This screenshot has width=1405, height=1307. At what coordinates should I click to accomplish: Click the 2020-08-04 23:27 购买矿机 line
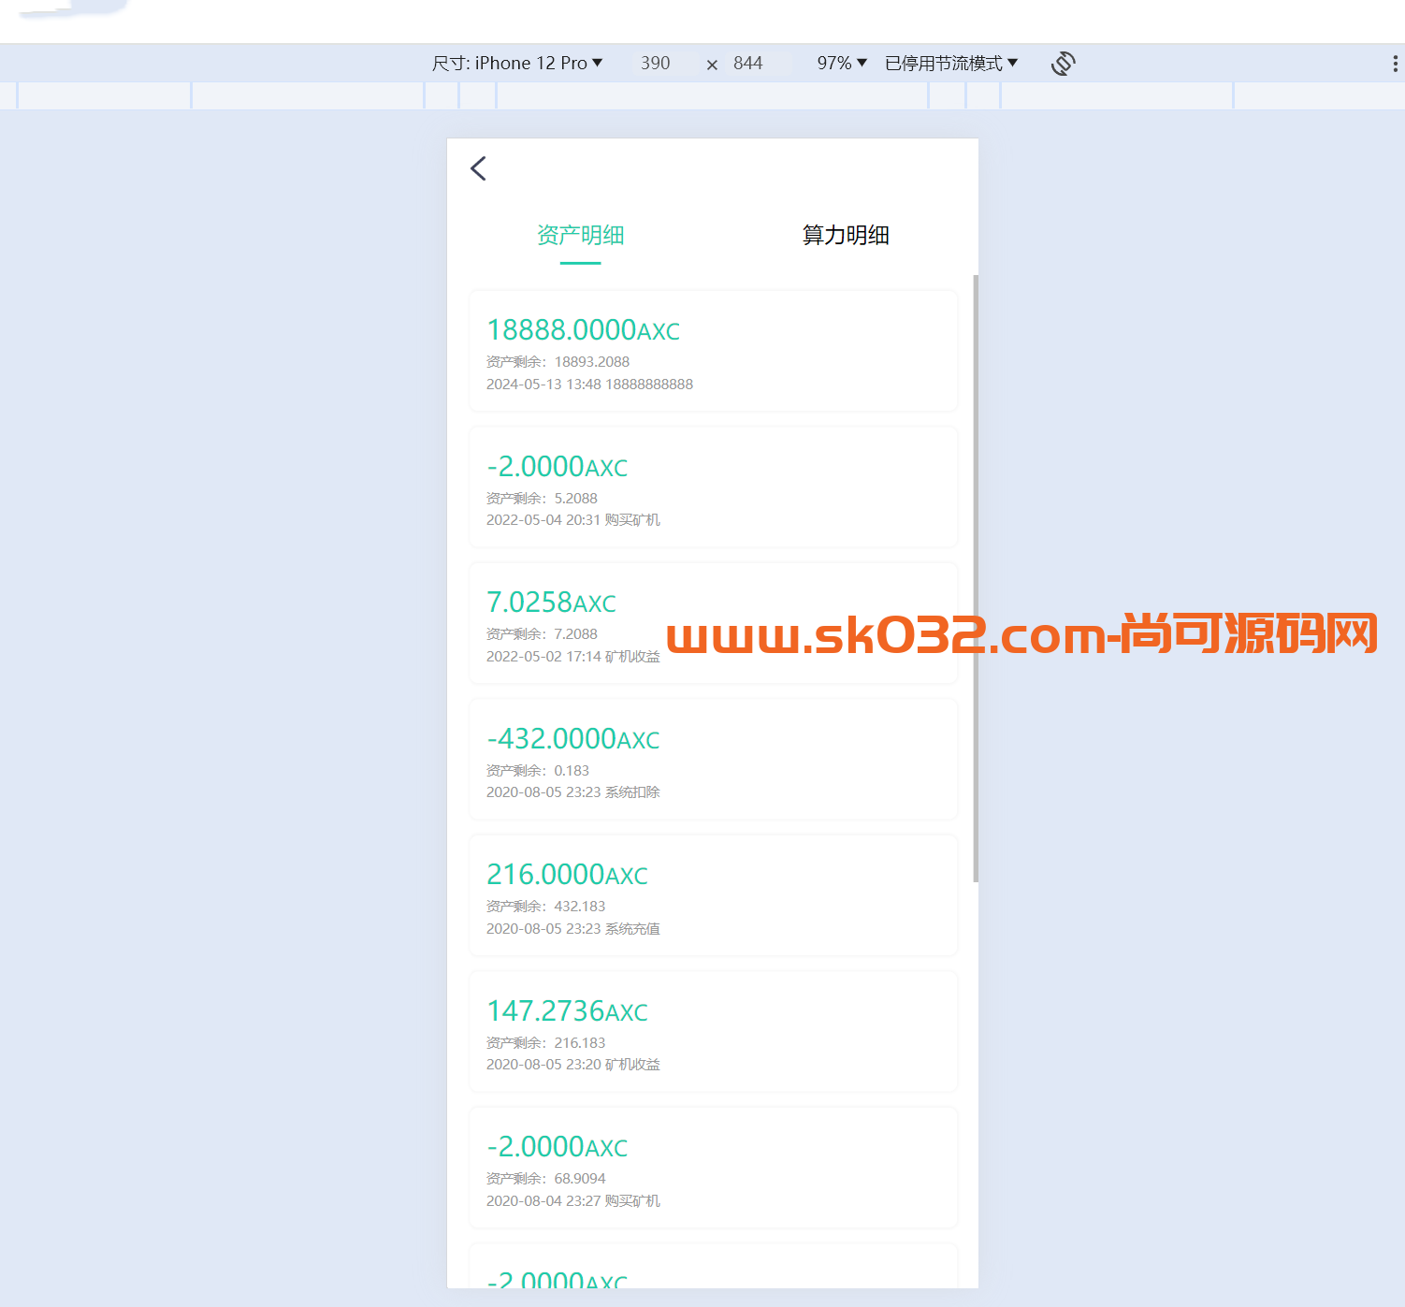click(x=573, y=1200)
